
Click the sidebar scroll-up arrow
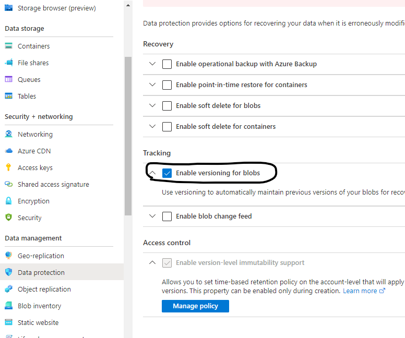(x=128, y=5)
